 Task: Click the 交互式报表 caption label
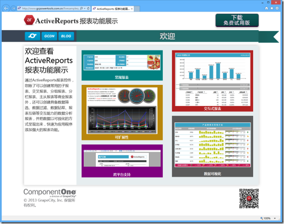coord(213,108)
